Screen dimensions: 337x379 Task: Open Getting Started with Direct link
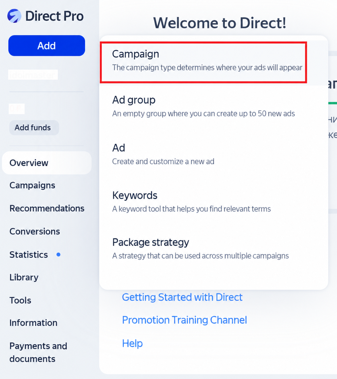(x=182, y=297)
